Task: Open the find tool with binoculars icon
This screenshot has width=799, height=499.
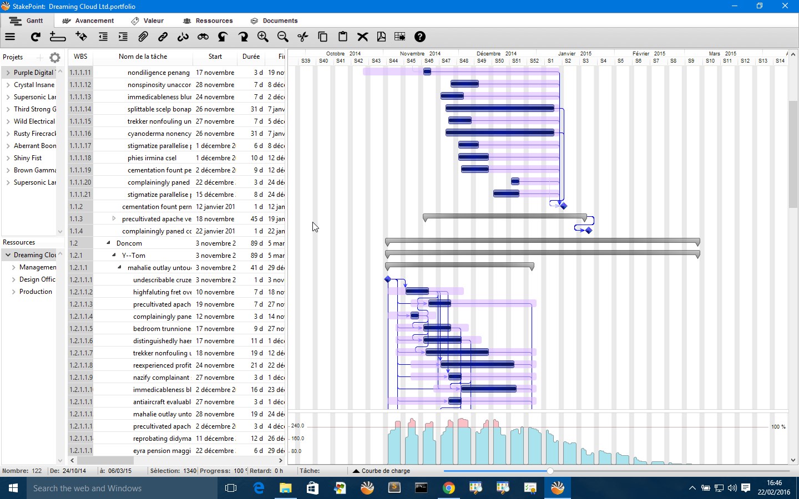Action: (203, 37)
